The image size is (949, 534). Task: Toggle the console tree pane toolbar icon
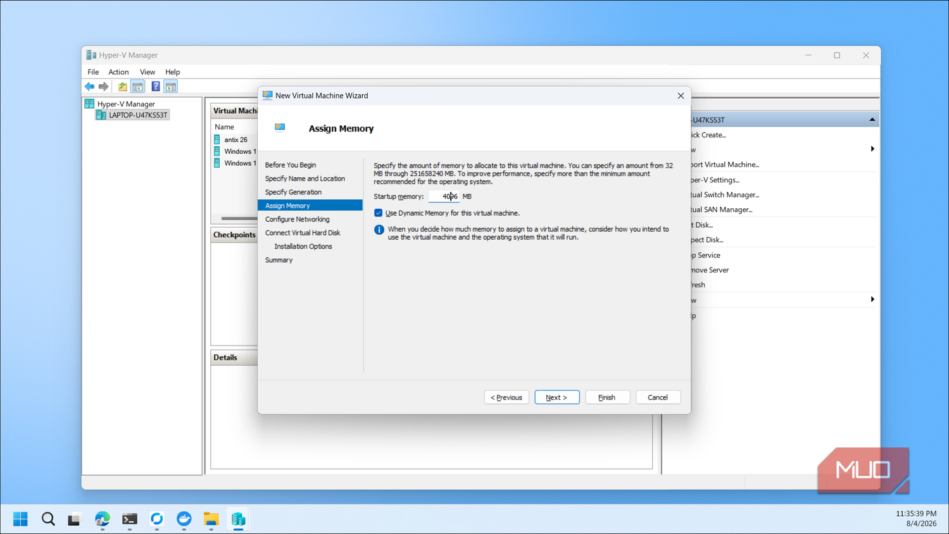pos(137,87)
